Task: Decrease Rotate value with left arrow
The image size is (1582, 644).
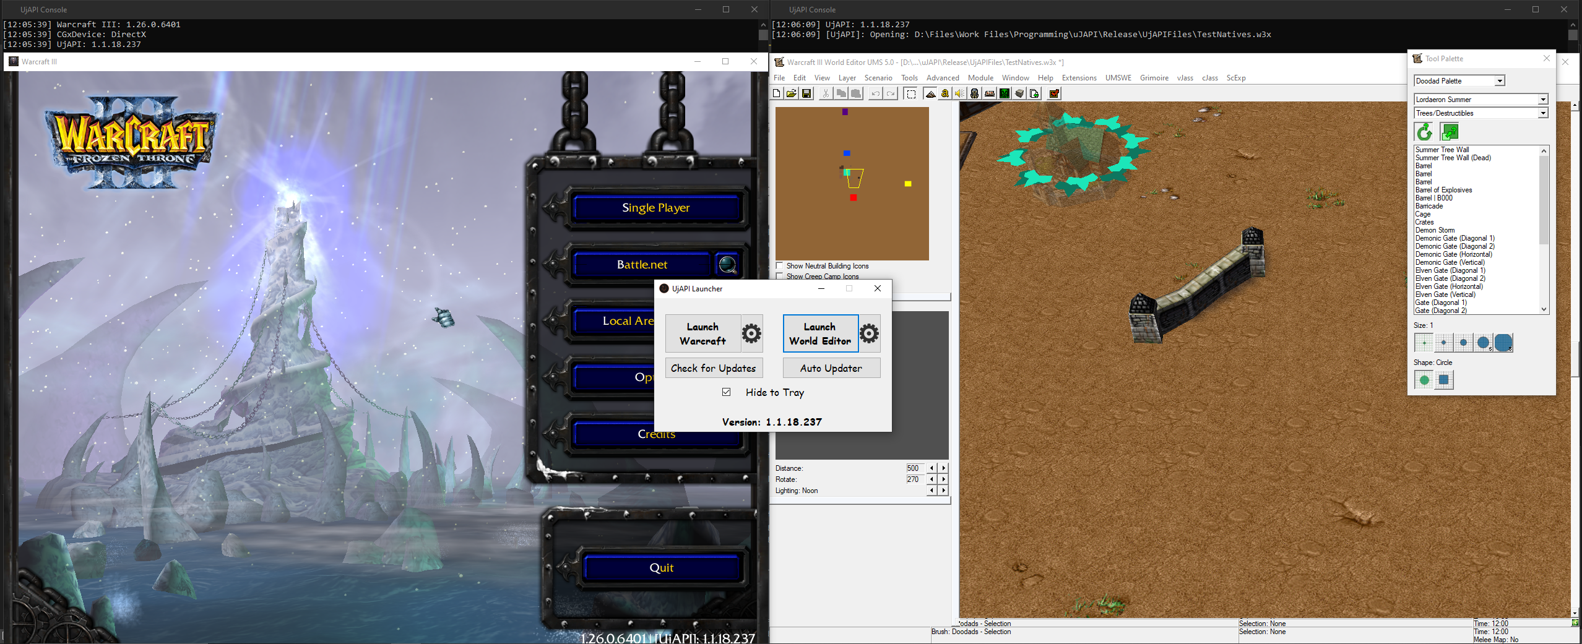Action: pyautogui.click(x=932, y=479)
